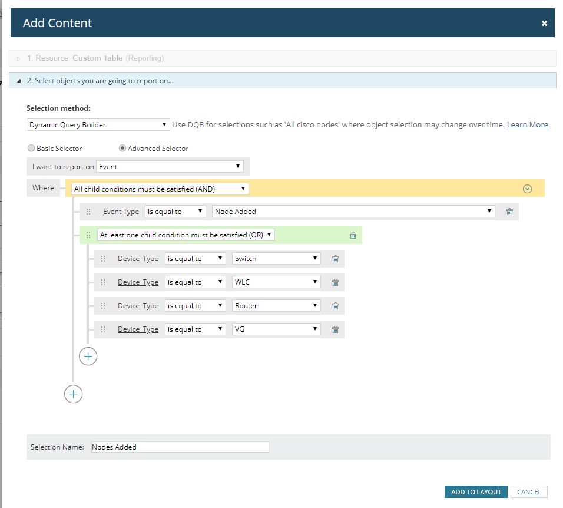The height and width of the screenshot is (508, 563).
Task: Click the Selection Name input field
Action: tap(180, 447)
